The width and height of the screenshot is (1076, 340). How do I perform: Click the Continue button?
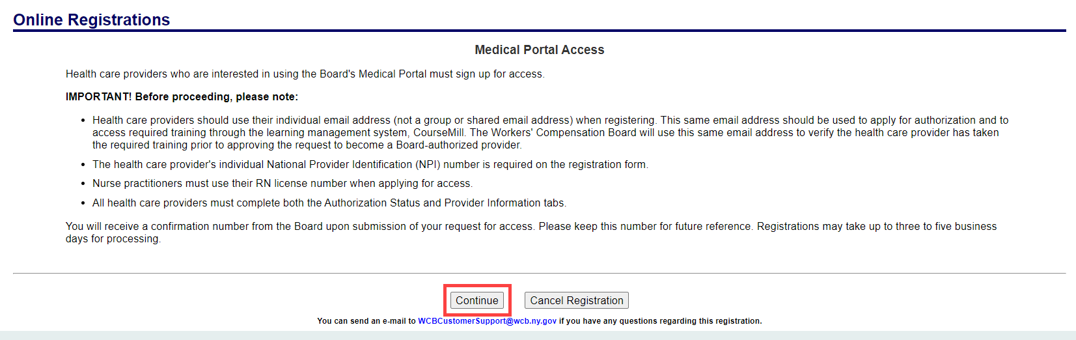point(476,300)
